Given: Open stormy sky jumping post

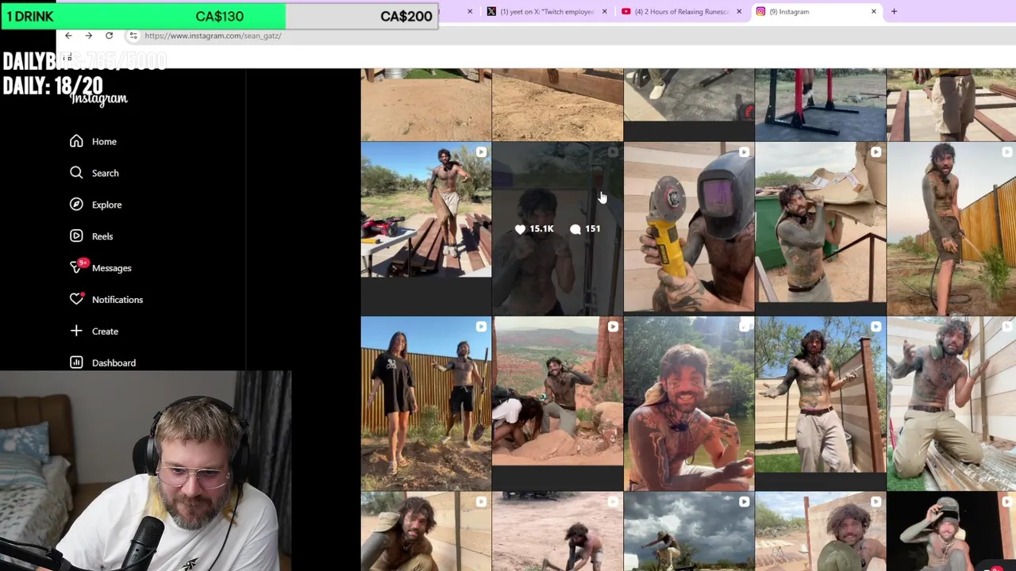Looking at the screenshot, I should 689,531.
